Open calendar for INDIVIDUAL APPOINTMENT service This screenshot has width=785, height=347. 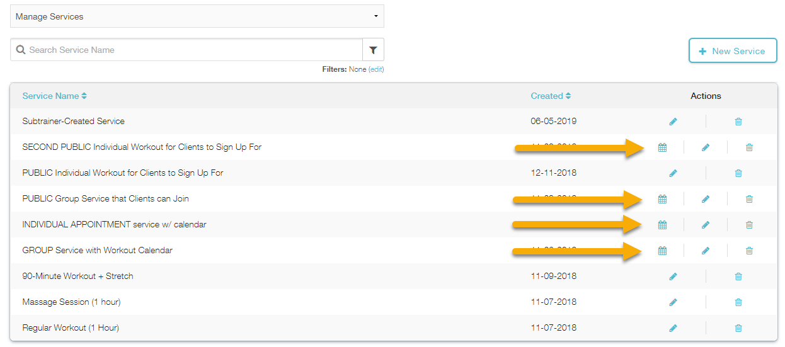pyautogui.click(x=662, y=225)
